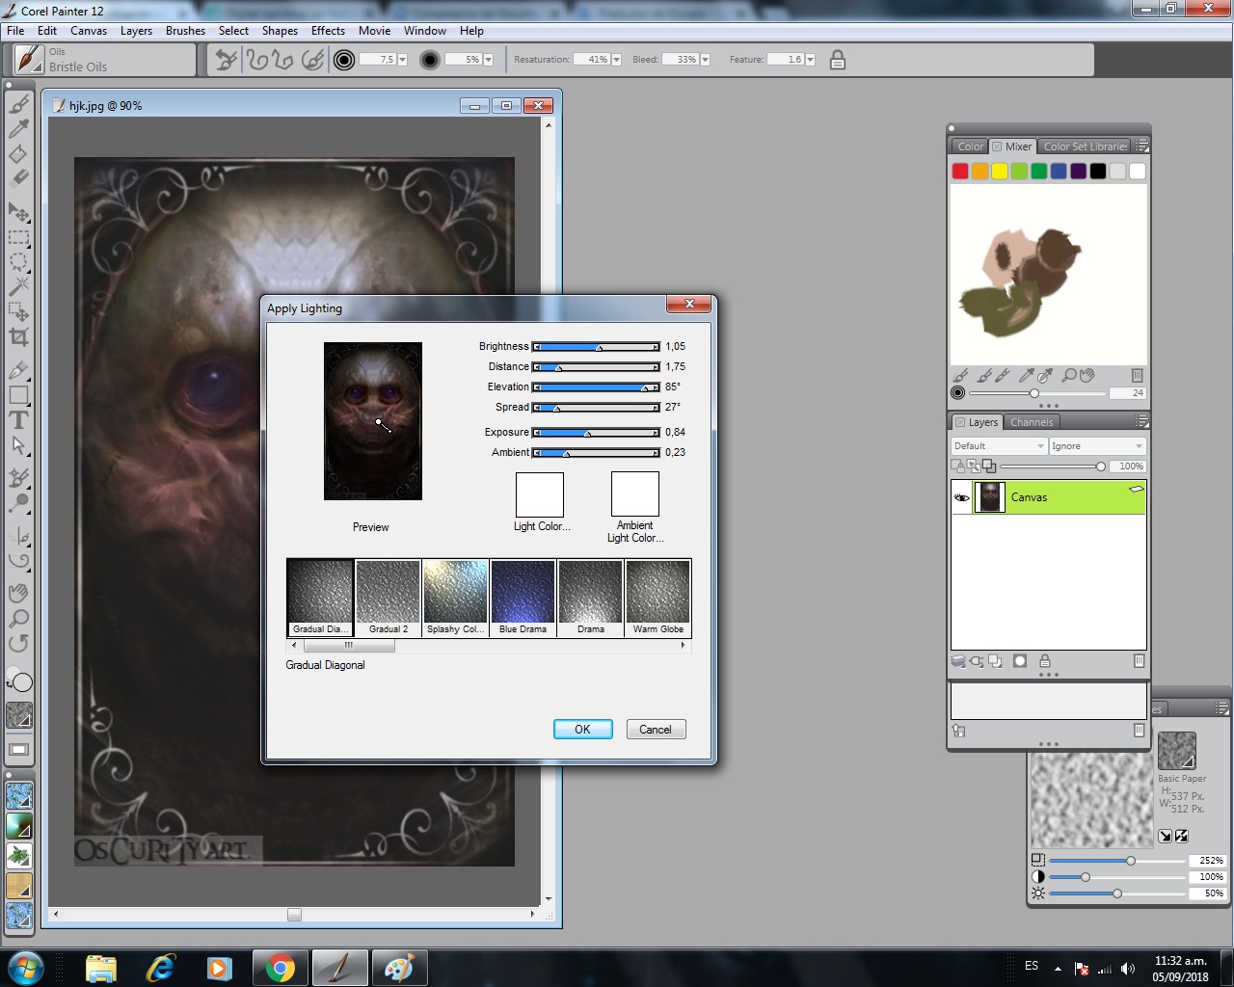Open the Default composite method dropdown
Viewport: 1234px width, 987px height.
(x=998, y=446)
